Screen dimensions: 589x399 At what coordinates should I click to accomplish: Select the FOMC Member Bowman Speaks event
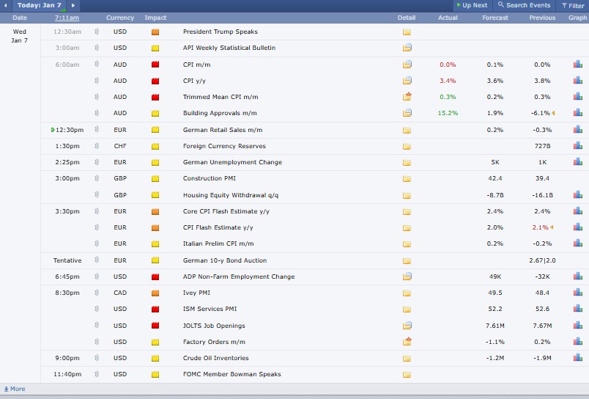click(x=231, y=374)
